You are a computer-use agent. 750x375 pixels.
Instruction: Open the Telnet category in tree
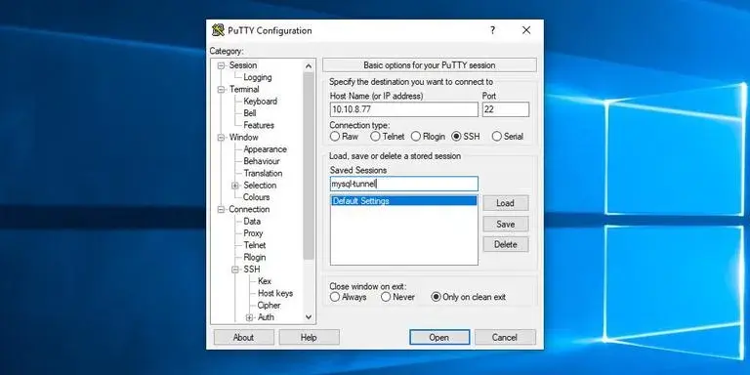(x=255, y=245)
